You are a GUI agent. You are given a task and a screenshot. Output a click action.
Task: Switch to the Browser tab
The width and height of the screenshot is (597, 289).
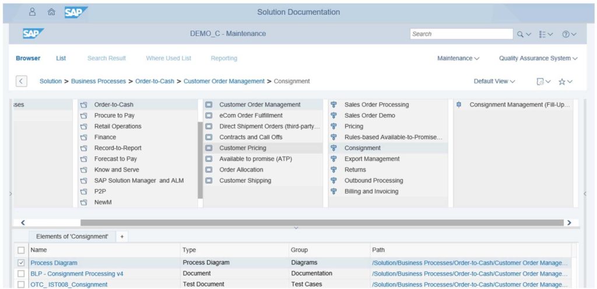coord(28,59)
